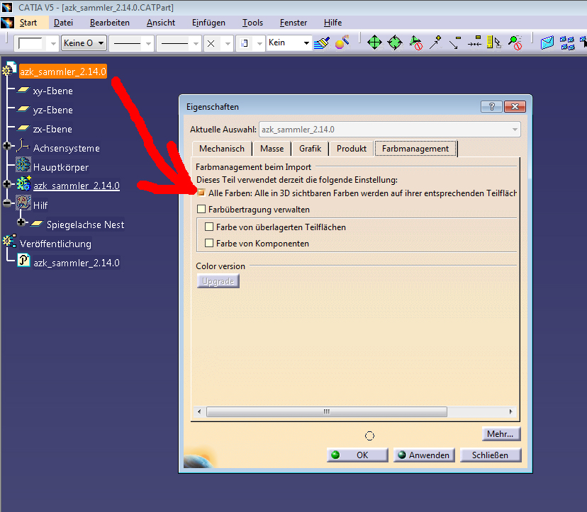Select the yz-Ebene tree item
Viewport: 587px width, 512px height.
click(x=52, y=110)
